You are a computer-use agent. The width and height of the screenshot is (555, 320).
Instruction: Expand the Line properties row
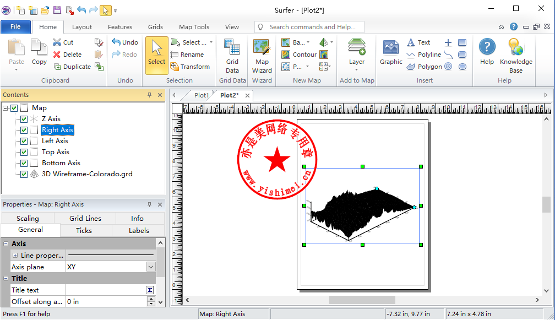point(15,255)
